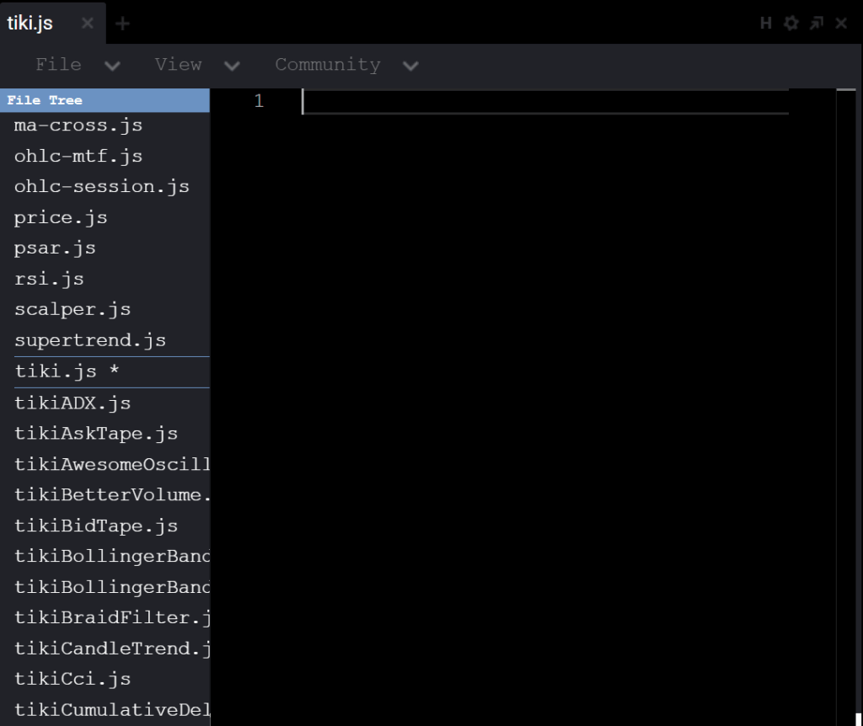Close the editor panel using the top-right X
863x726 pixels.
pos(841,23)
